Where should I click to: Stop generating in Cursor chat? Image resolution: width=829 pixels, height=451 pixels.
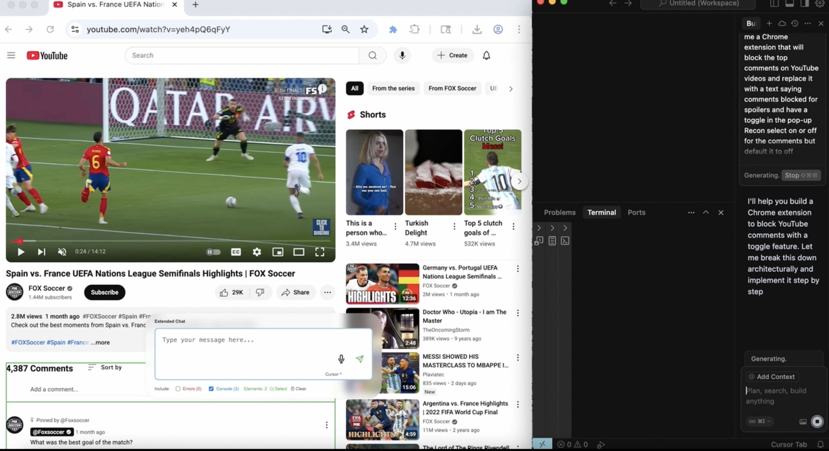coord(801,175)
